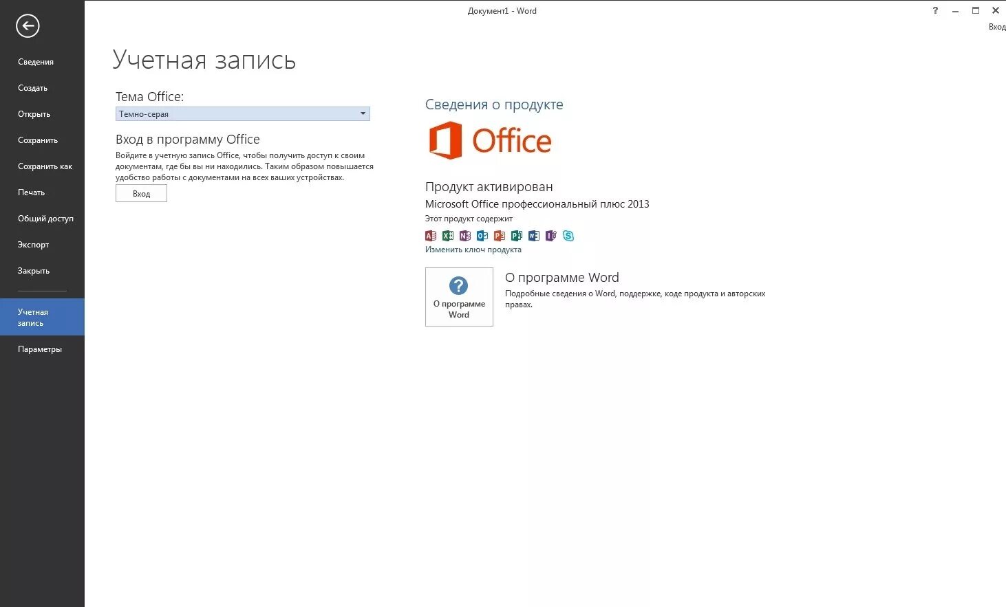Click the Изменить ключ продукта link

point(473,250)
